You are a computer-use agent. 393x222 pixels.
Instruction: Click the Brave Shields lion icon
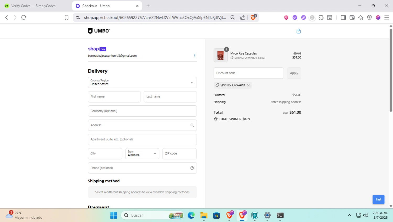pos(253,17)
